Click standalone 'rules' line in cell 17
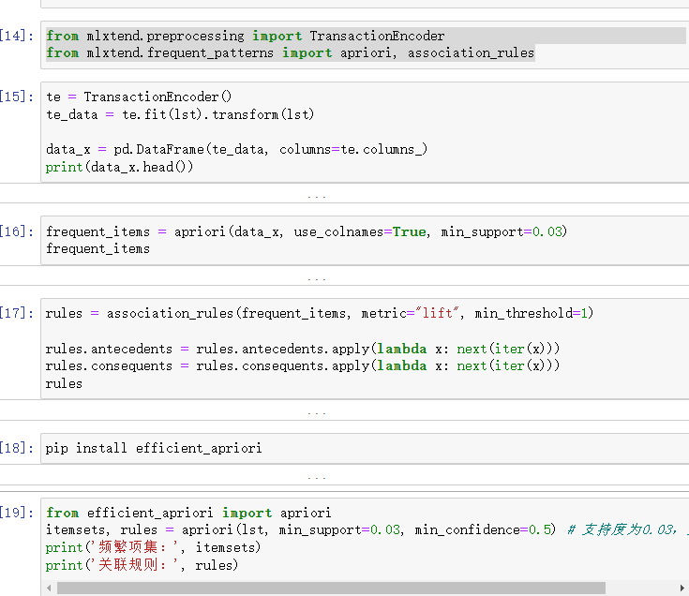The width and height of the screenshot is (689, 596). click(64, 384)
